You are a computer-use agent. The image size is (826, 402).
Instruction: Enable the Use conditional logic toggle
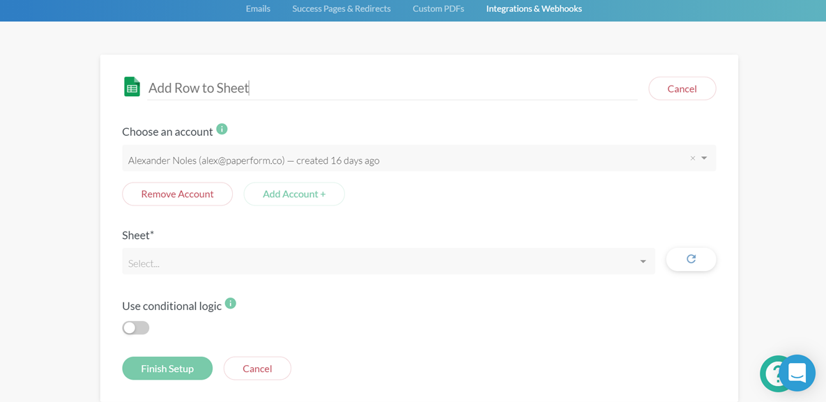tap(136, 327)
